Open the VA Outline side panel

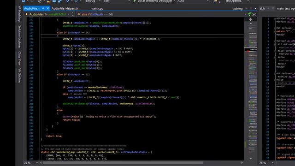point(19,75)
